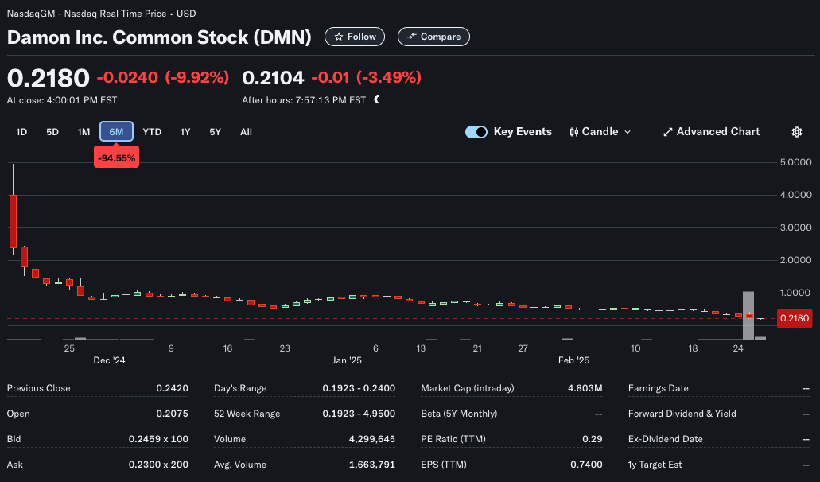The width and height of the screenshot is (820, 482).
Task: Open Advanced Chart view
Action: tap(711, 132)
